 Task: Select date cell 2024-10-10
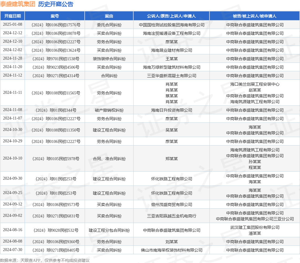pos(13,158)
